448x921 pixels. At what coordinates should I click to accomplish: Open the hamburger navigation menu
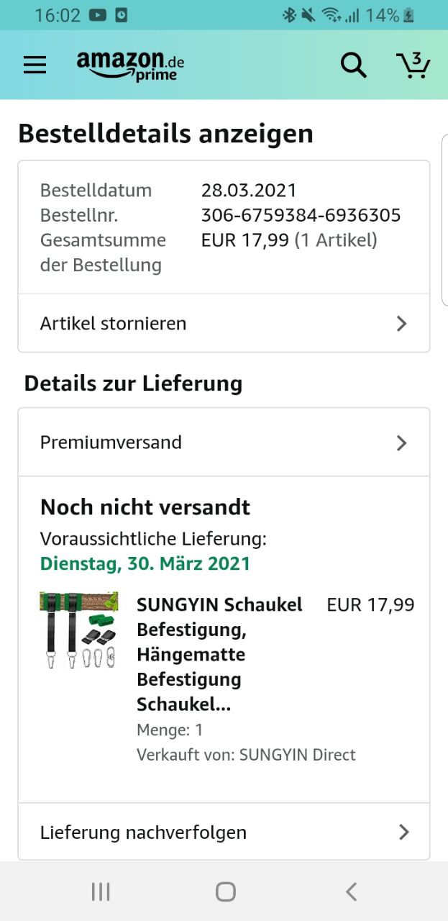point(35,65)
